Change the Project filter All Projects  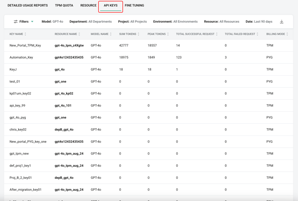tap(133, 22)
